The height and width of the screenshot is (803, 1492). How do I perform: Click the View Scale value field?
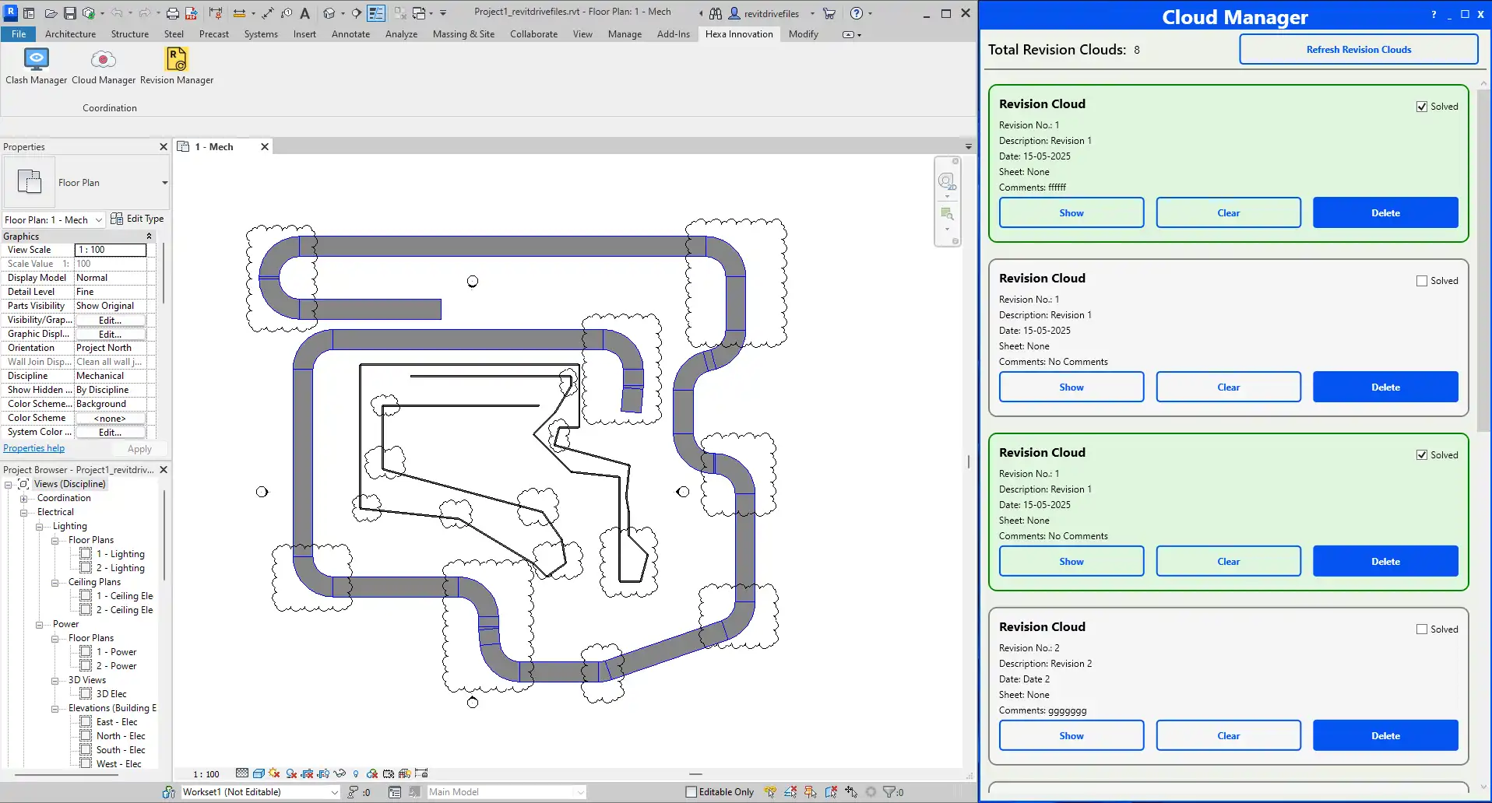point(111,250)
